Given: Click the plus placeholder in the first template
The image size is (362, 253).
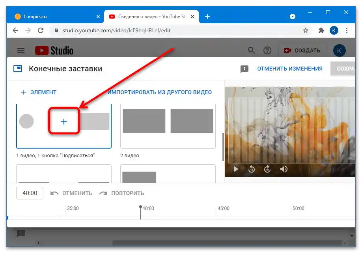Looking at the screenshot, I should click(64, 121).
